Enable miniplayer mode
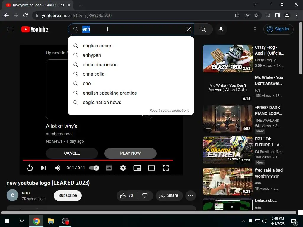 click(x=137, y=168)
